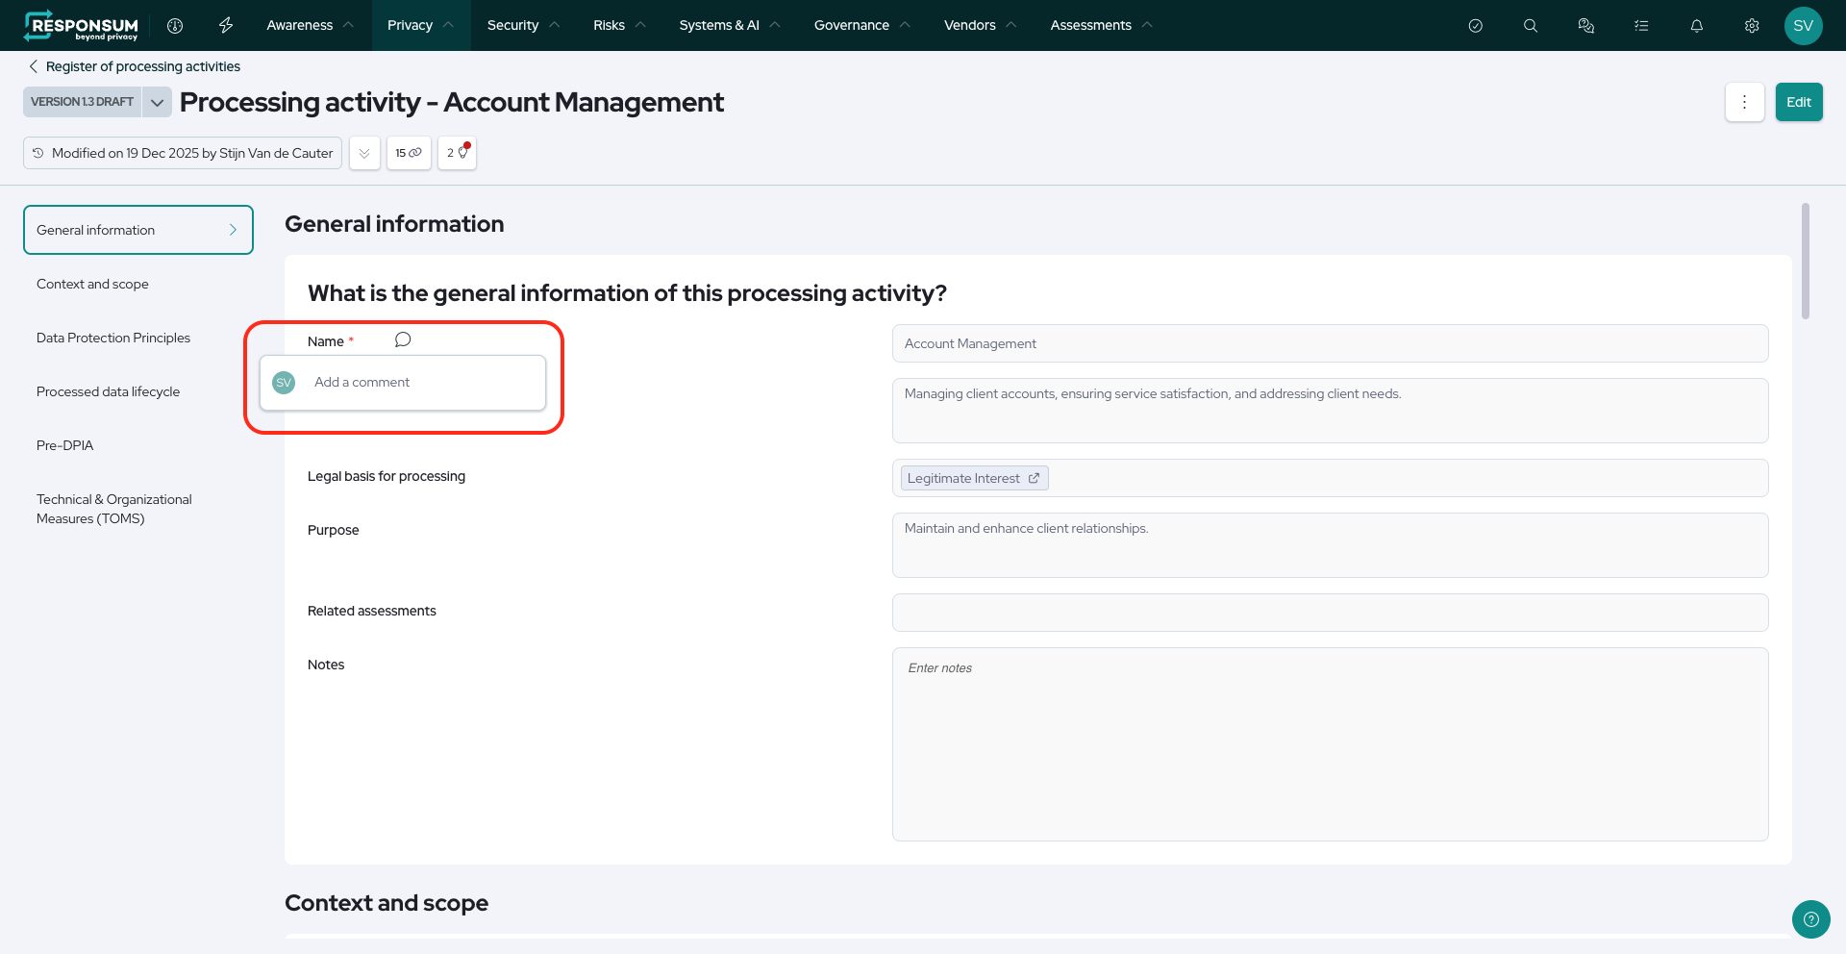
Task: Open the search magnifier icon
Action: coord(1531,26)
